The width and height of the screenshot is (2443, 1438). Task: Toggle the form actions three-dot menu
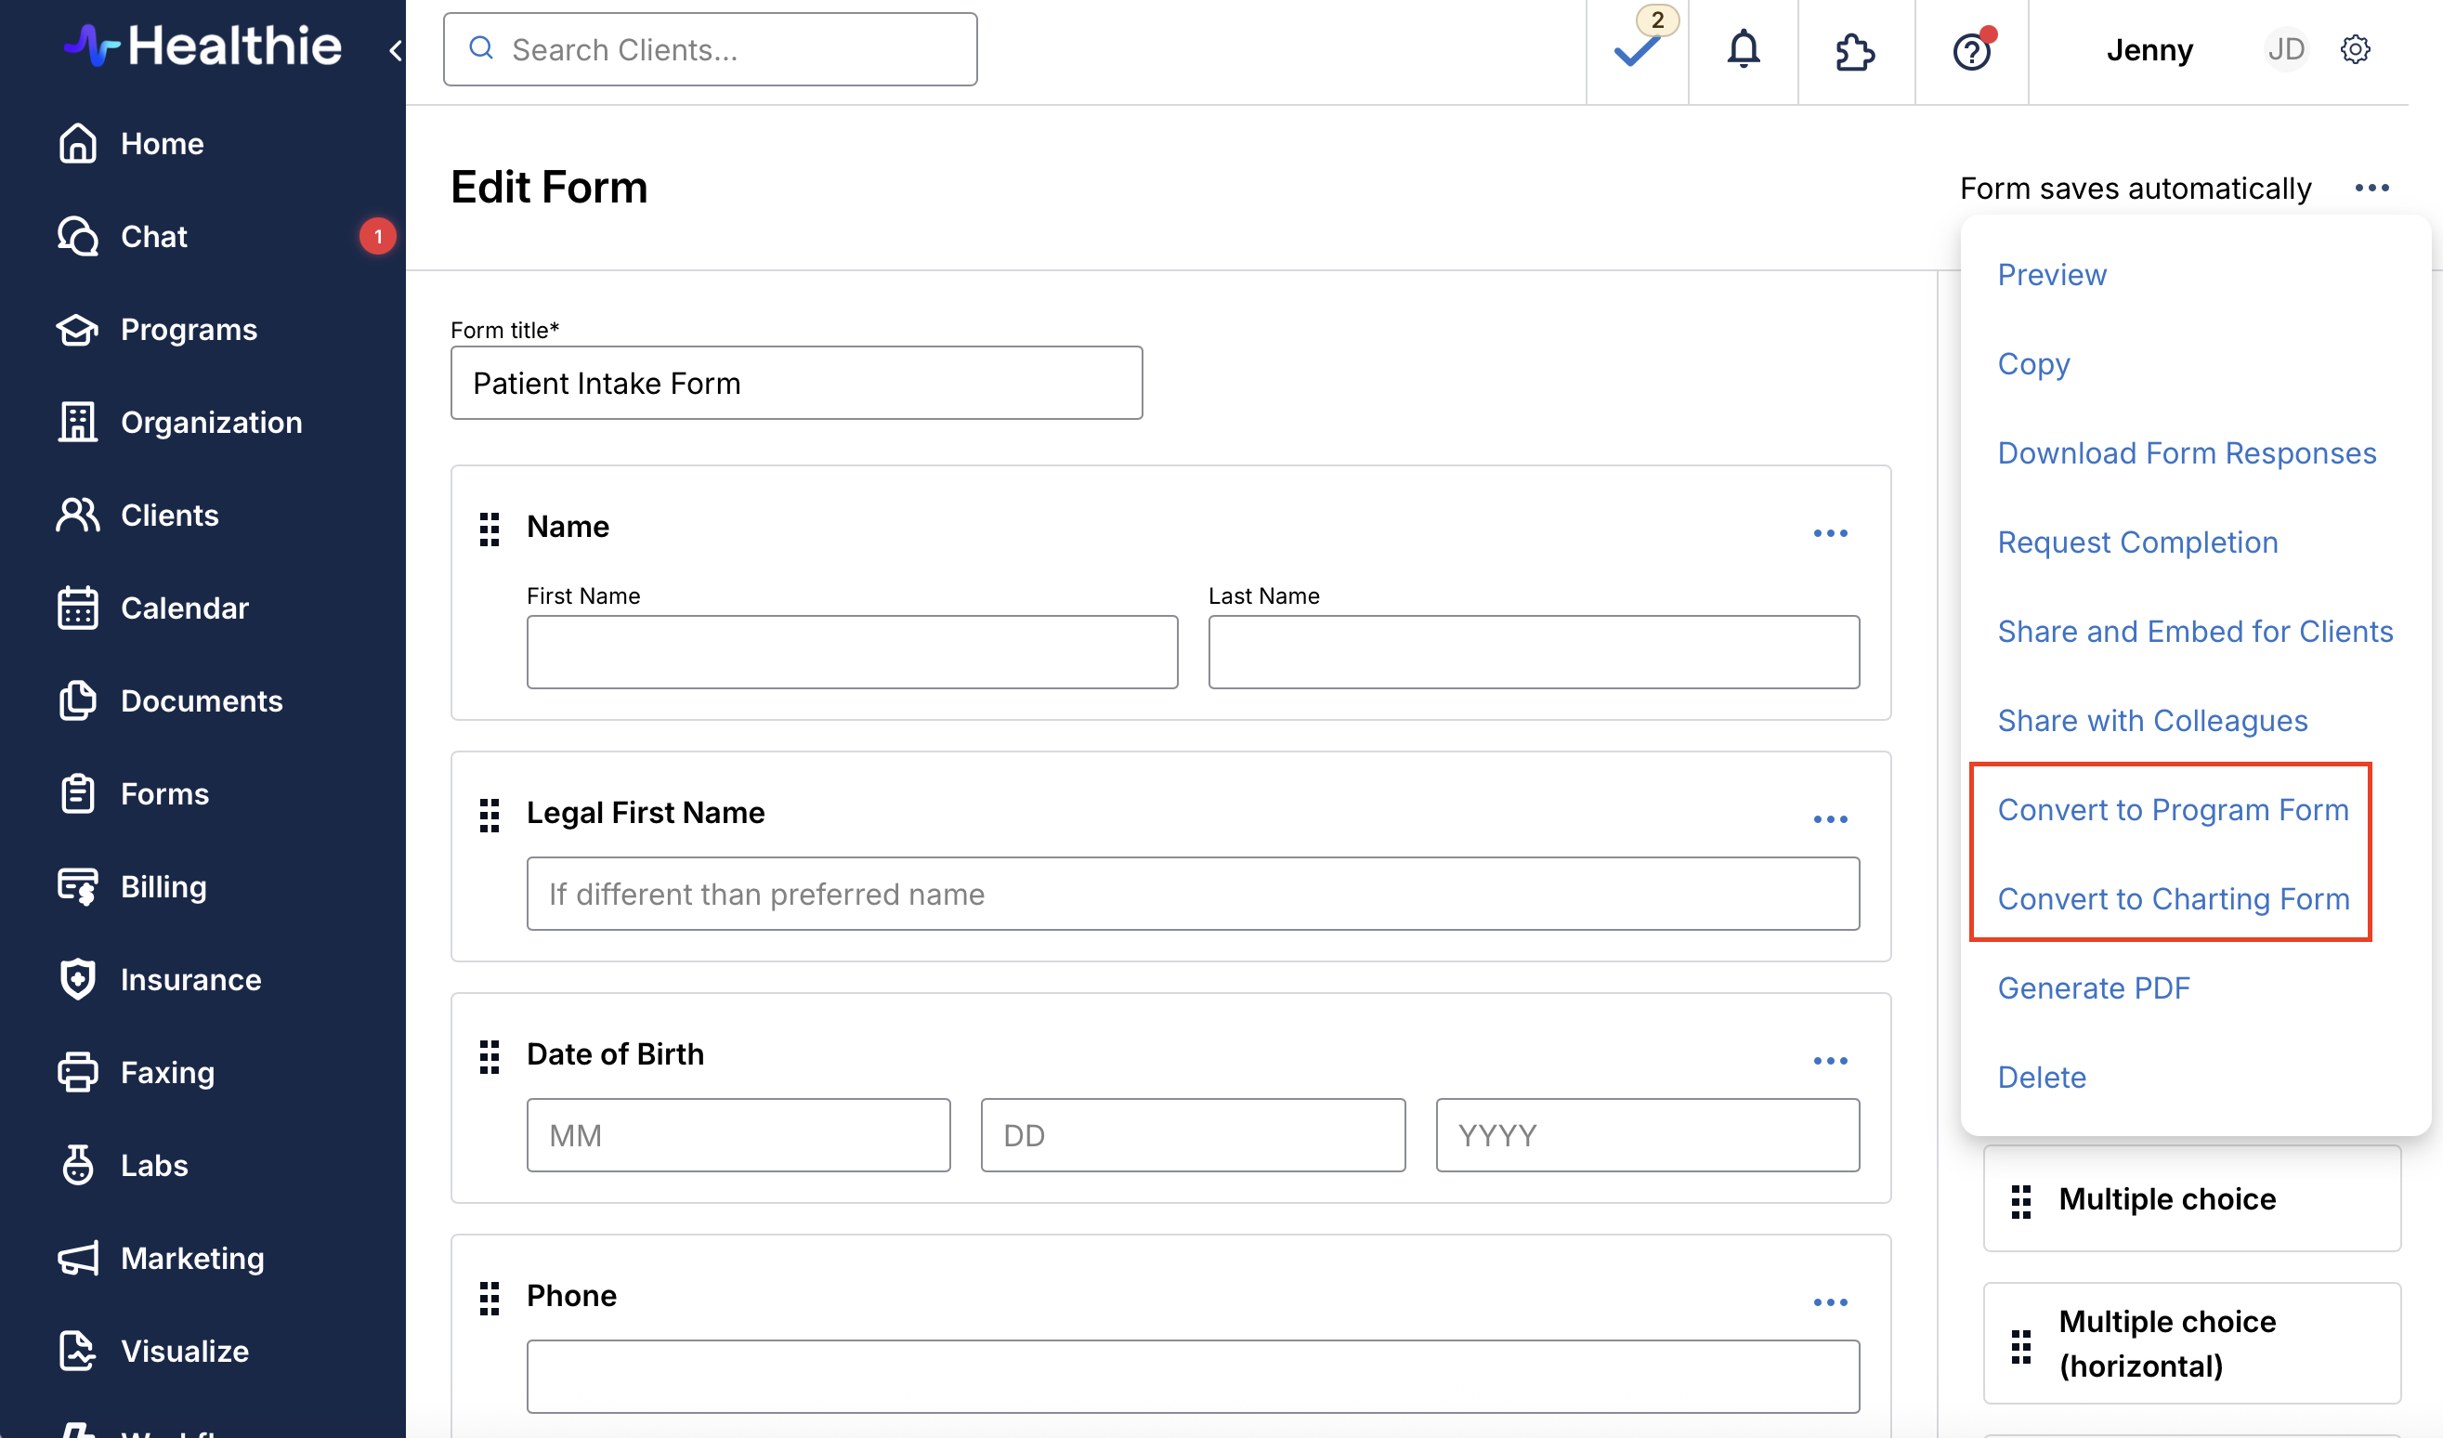coord(2371,189)
